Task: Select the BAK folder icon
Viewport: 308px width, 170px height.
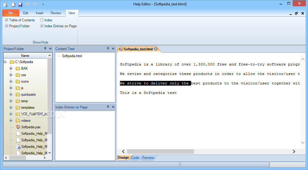Action: point(18,68)
